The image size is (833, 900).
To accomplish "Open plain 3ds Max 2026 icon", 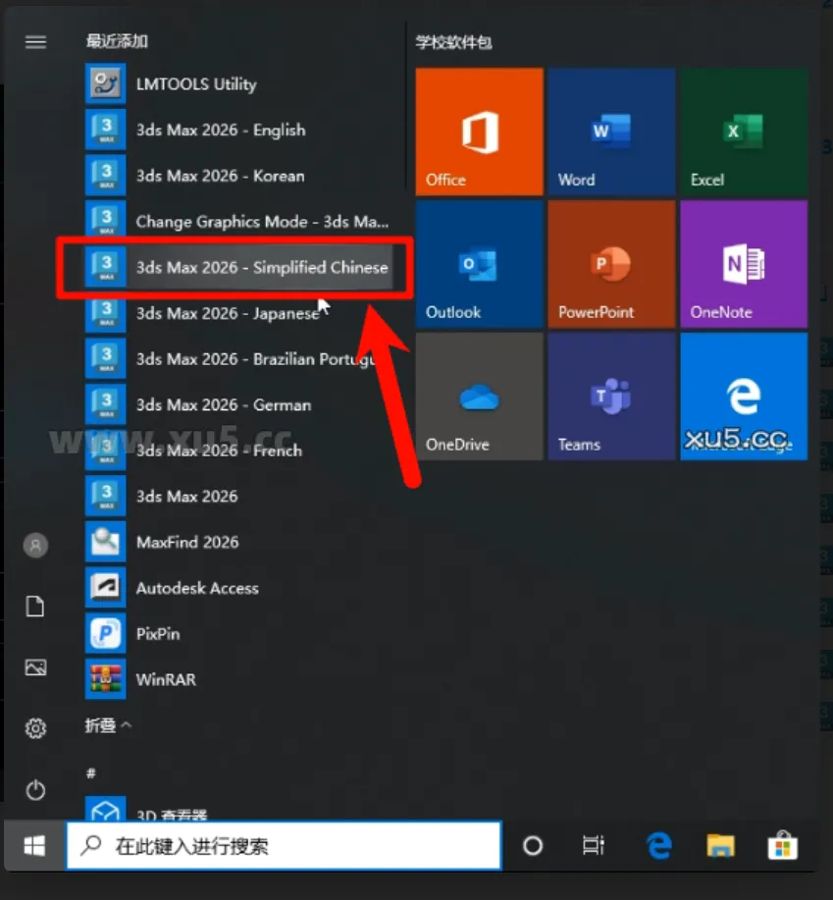I will [x=106, y=496].
